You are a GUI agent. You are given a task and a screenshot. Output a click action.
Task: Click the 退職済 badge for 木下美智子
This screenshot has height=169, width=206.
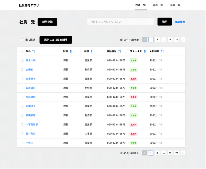point(133,125)
